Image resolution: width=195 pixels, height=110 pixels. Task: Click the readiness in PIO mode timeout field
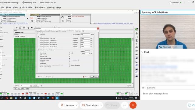pyautogui.click(x=85, y=38)
